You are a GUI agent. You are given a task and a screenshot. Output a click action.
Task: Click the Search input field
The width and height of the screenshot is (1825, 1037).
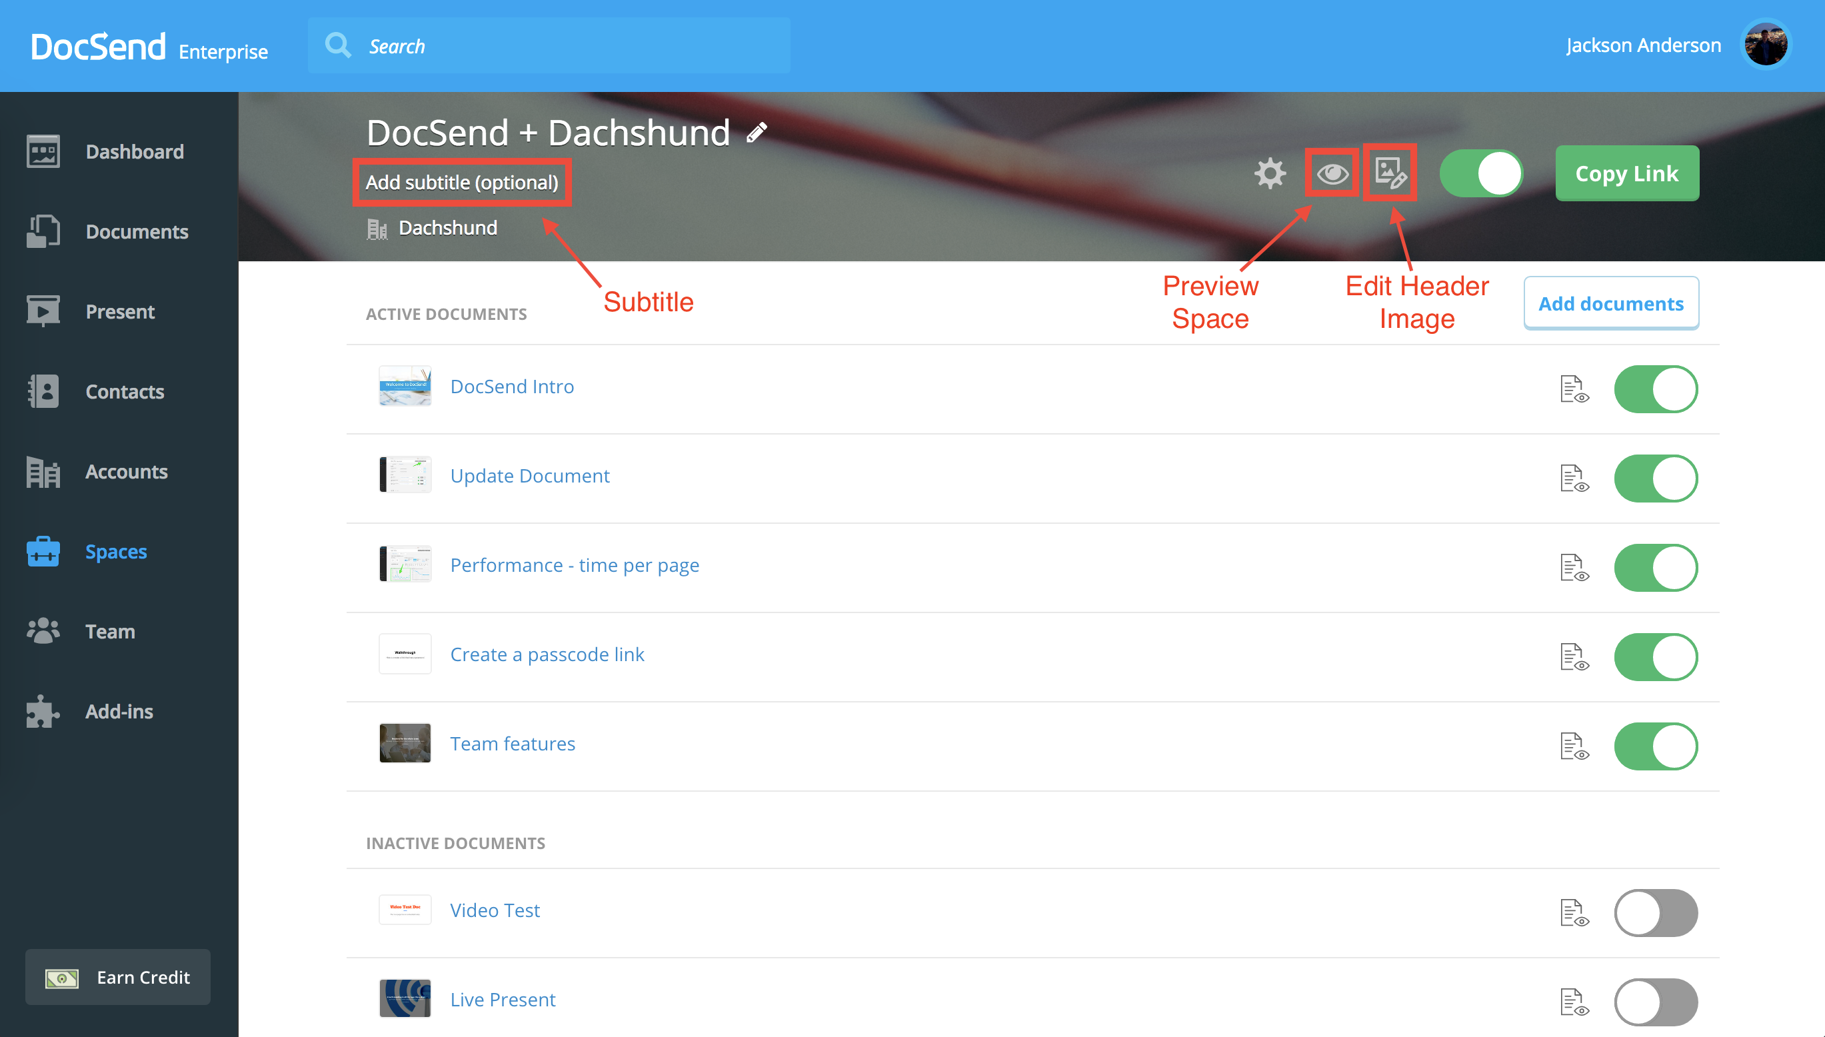pos(549,45)
